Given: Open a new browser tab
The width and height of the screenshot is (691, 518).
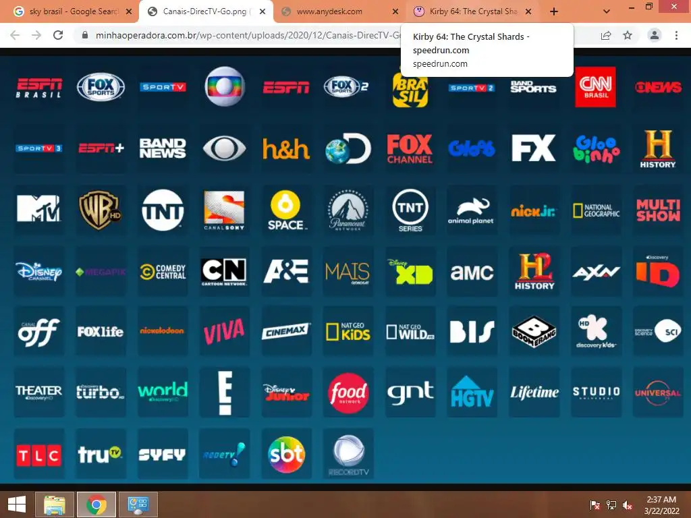Looking at the screenshot, I should 554,11.
